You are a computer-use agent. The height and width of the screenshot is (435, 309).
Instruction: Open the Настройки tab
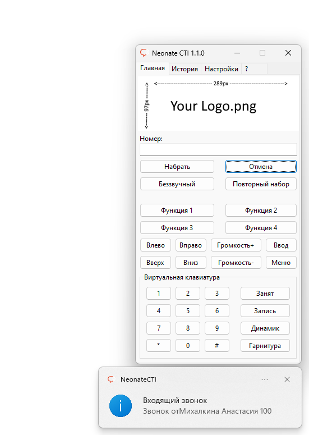222,69
